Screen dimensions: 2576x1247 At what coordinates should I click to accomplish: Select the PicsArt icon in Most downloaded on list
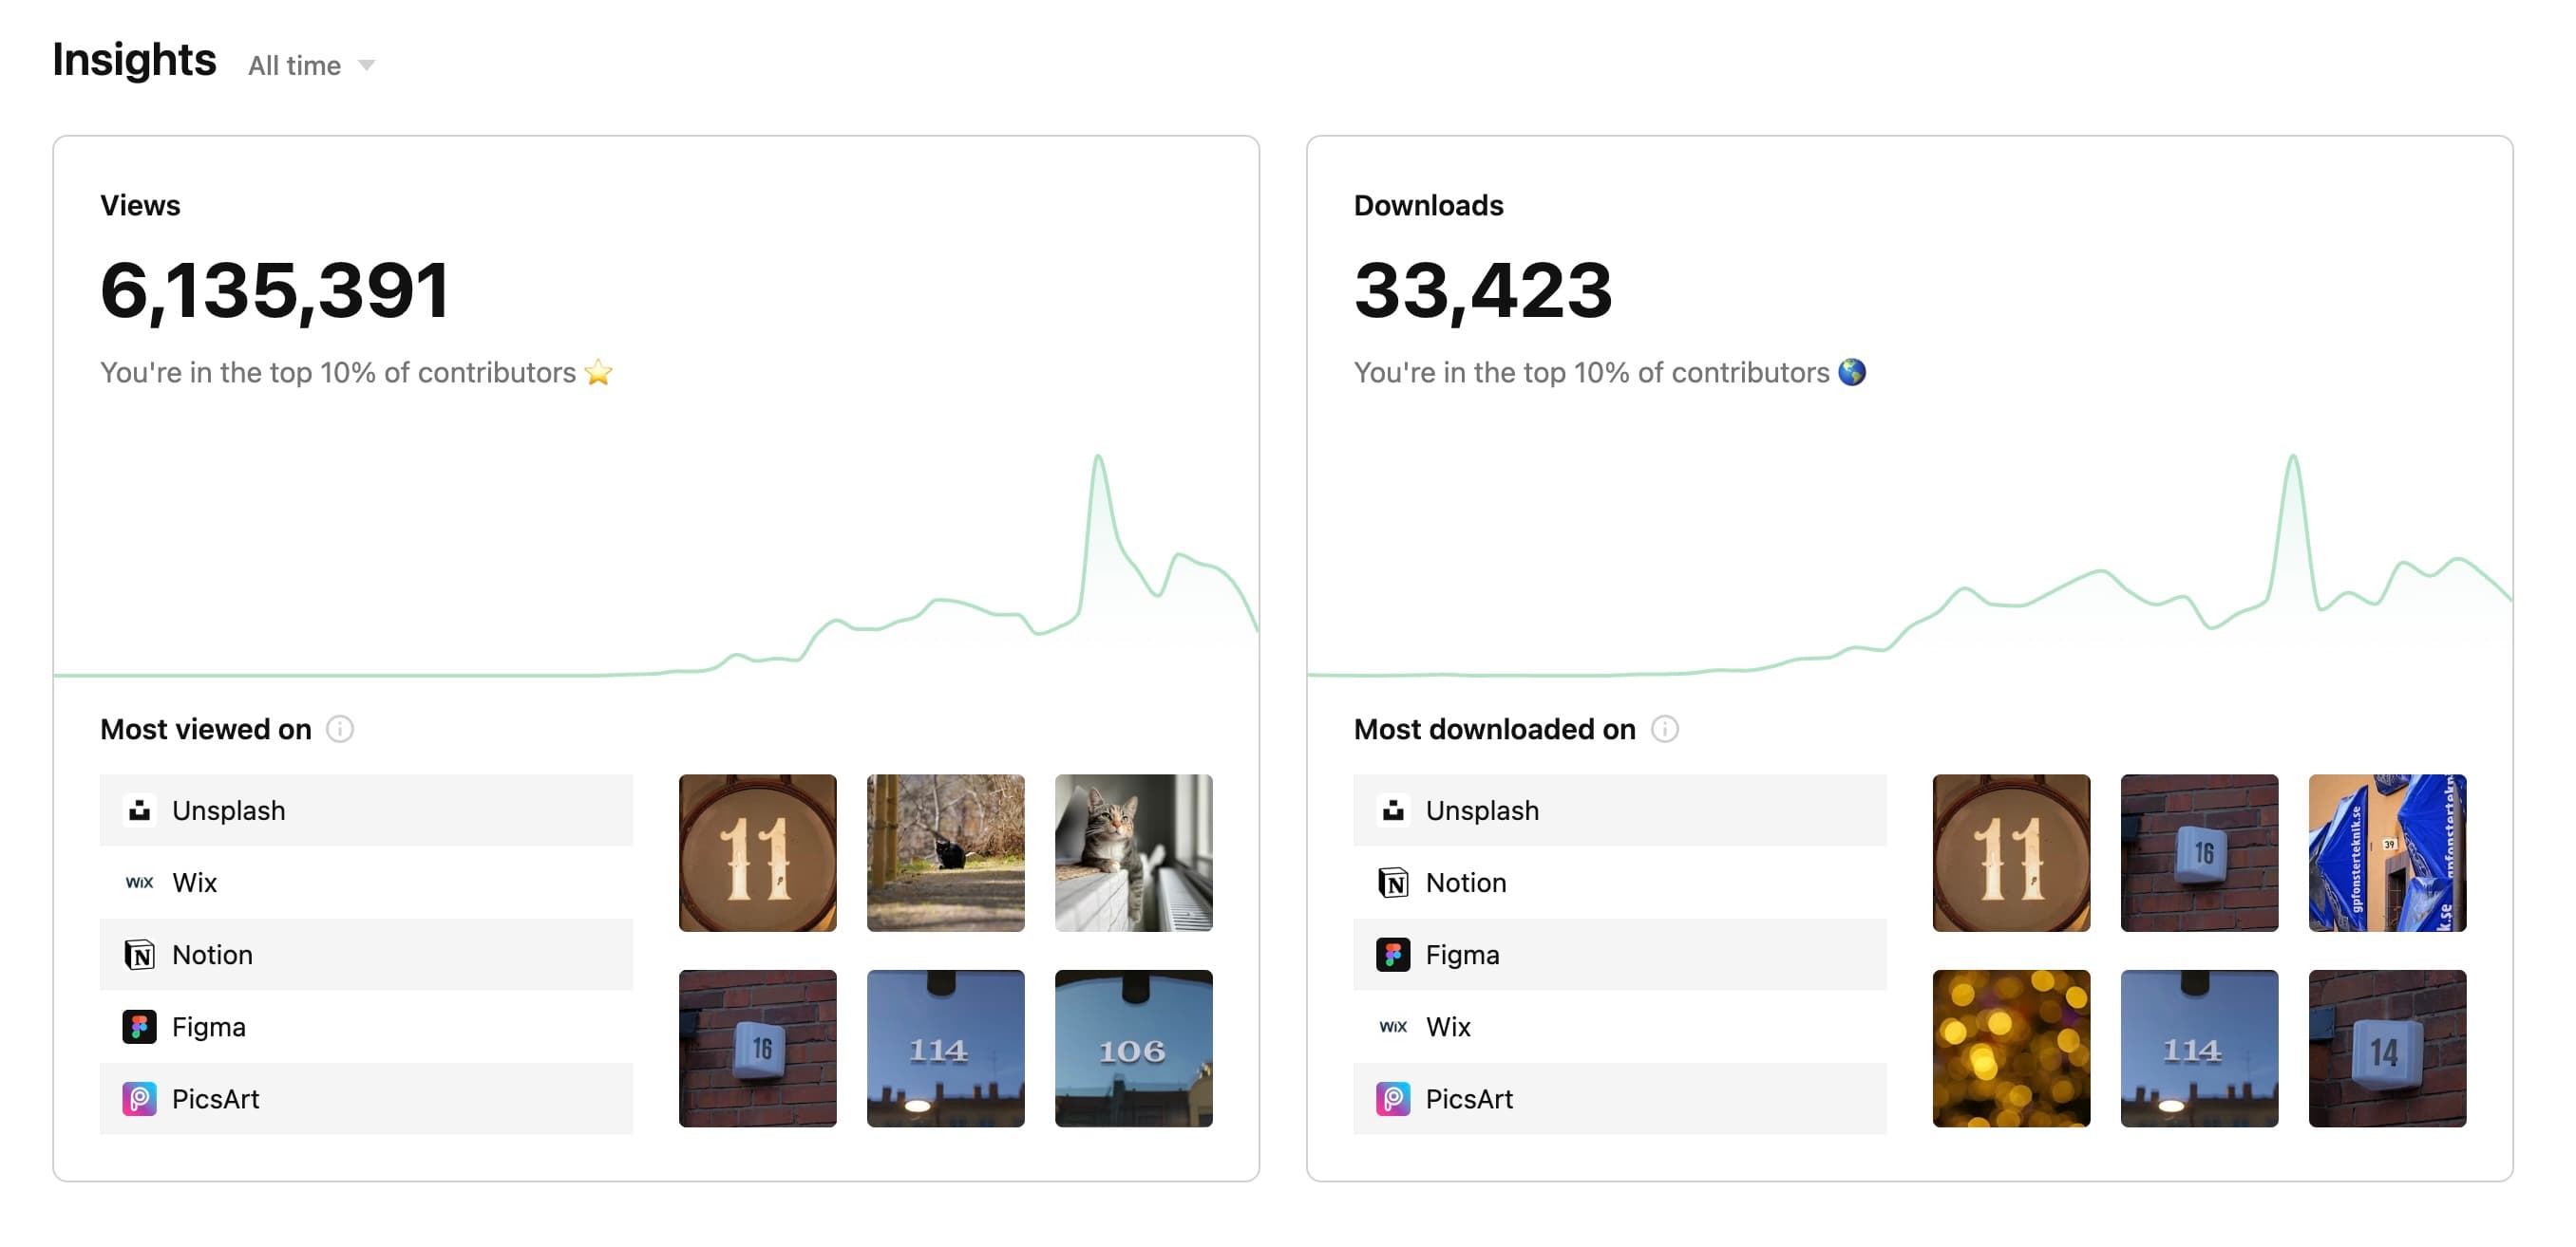(1394, 1098)
